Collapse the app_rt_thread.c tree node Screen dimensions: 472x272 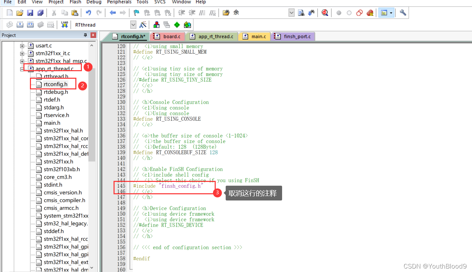22,69
